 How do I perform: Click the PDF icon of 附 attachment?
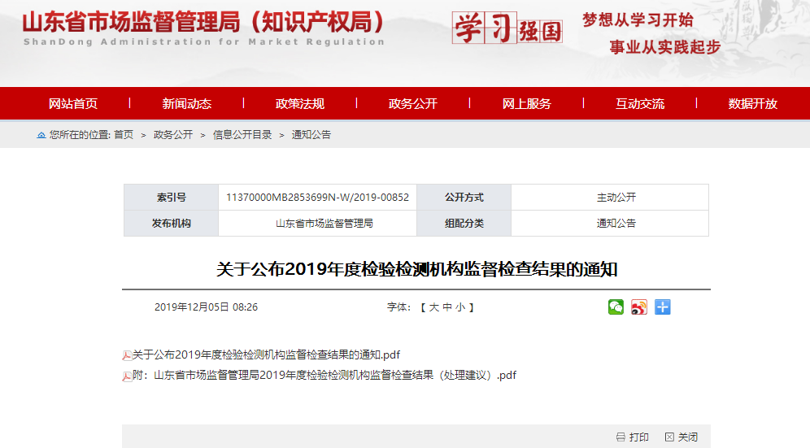point(127,376)
